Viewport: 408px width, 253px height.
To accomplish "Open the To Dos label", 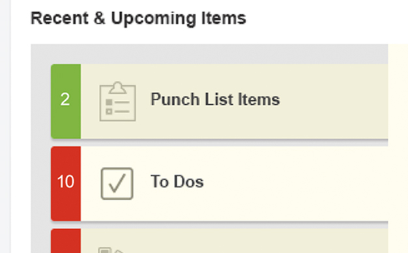I will (x=177, y=181).
